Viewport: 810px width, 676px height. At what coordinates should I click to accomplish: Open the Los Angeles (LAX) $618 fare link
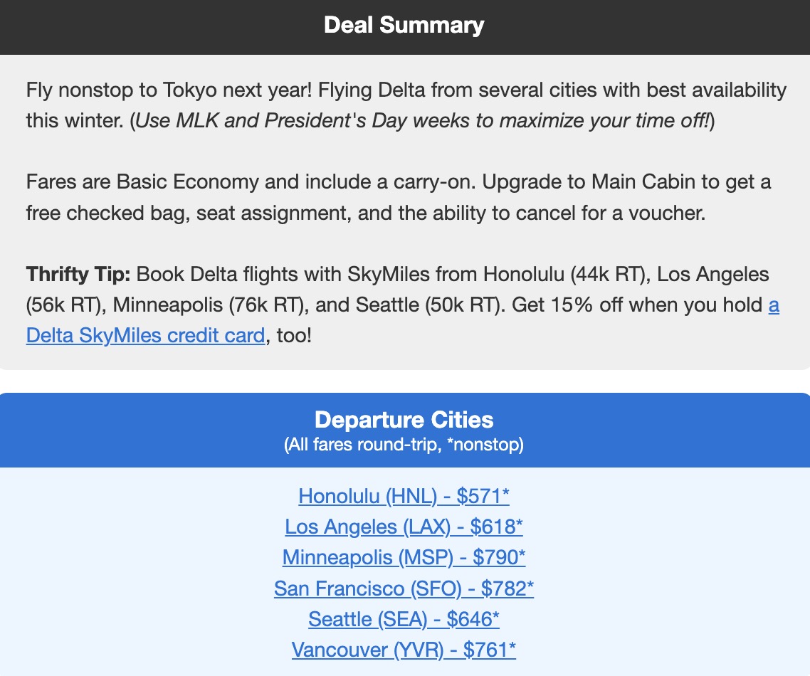[x=404, y=527]
